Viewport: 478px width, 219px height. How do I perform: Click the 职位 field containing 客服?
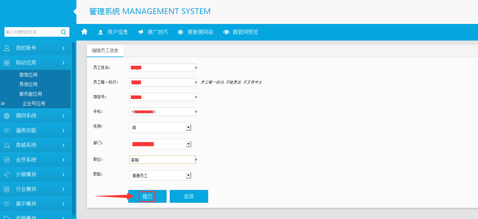point(162,160)
